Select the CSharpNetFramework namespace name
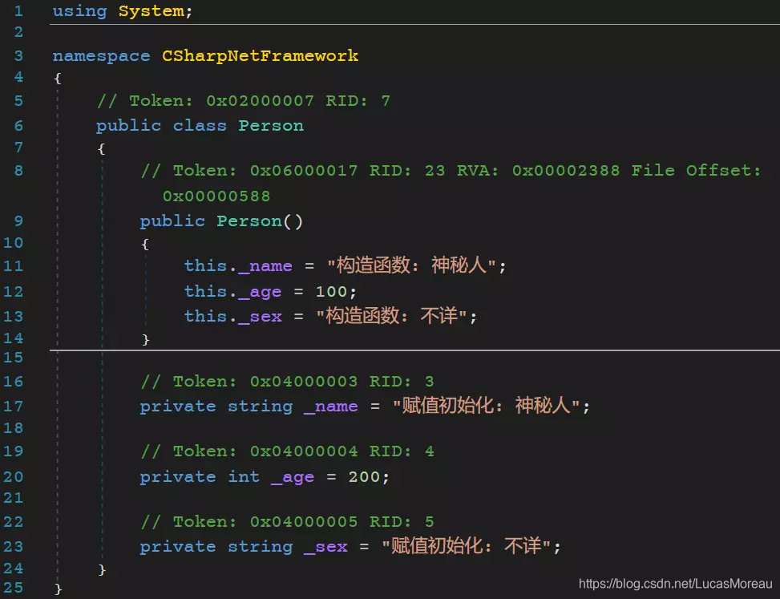This screenshot has height=599, width=780. pos(260,55)
